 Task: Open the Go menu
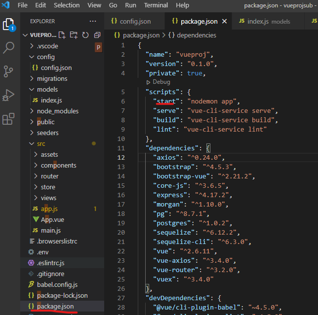coord(113,5)
